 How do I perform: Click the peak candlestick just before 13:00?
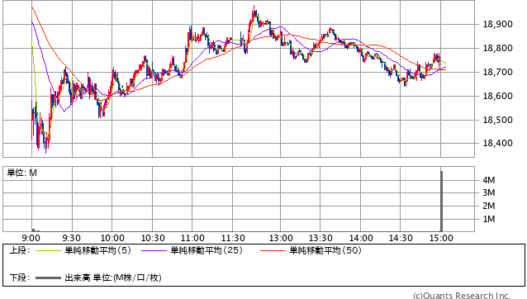(x=254, y=12)
